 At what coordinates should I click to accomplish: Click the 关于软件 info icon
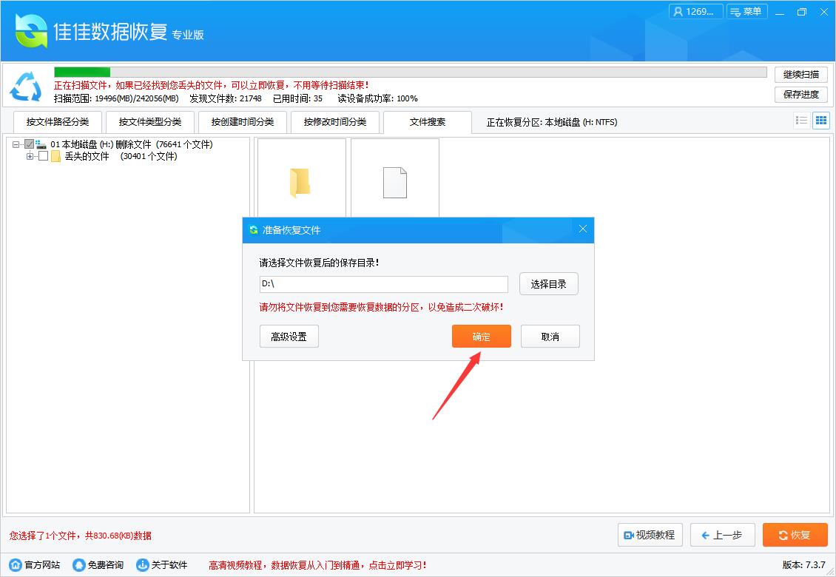(x=141, y=564)
